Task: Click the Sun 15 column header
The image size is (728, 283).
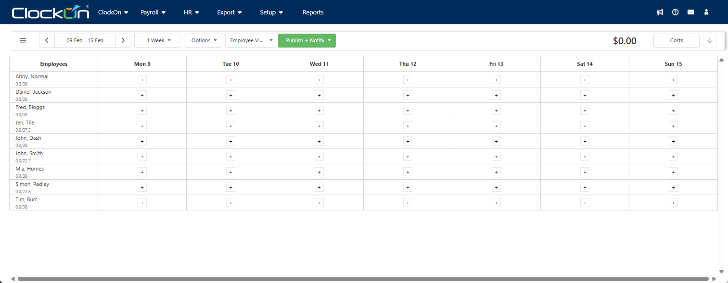Action: click(x=673, y=64)
